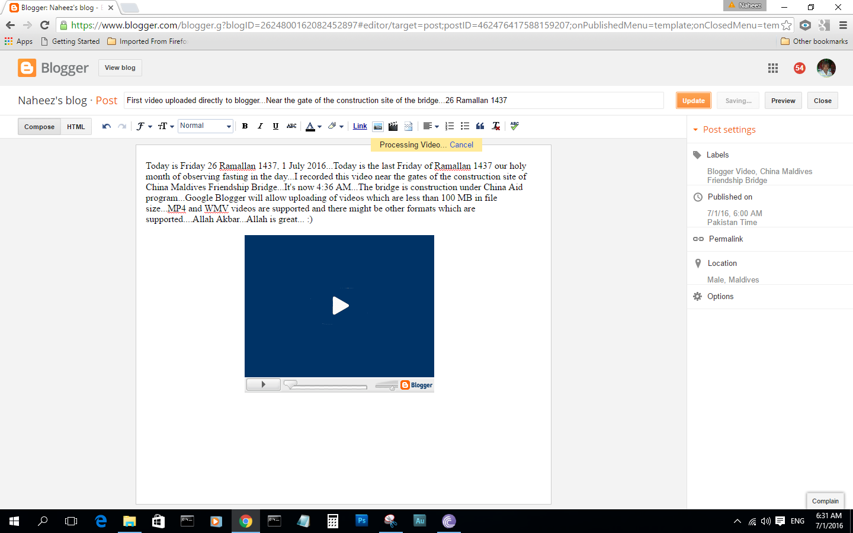This screenshot has height=533, width=853.
Task: Run the spell checker
Action: coord(514,126)
